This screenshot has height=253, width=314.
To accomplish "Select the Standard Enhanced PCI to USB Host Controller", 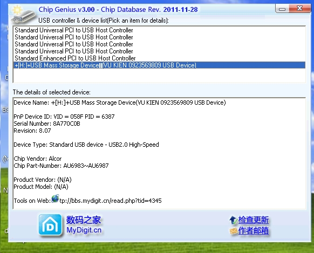I will (x=159, y=58).
